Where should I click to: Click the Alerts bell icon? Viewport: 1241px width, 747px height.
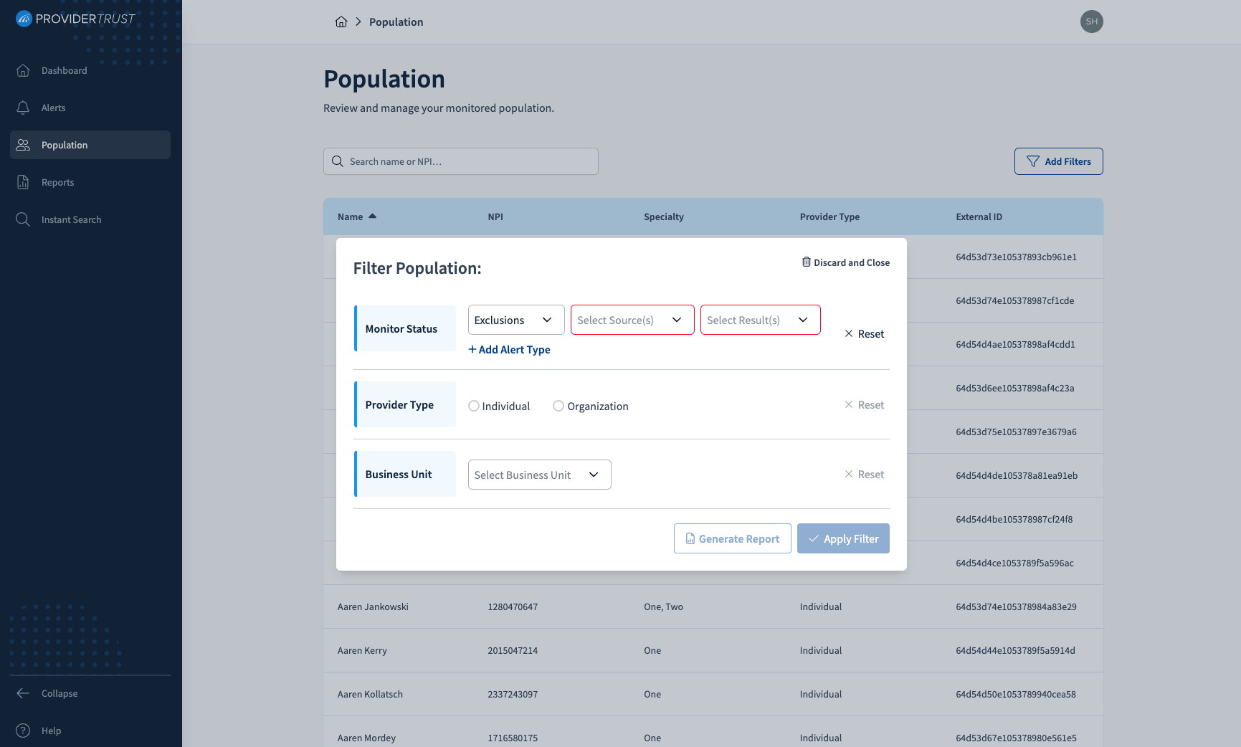pyautogui.click(x=23, y=108)
